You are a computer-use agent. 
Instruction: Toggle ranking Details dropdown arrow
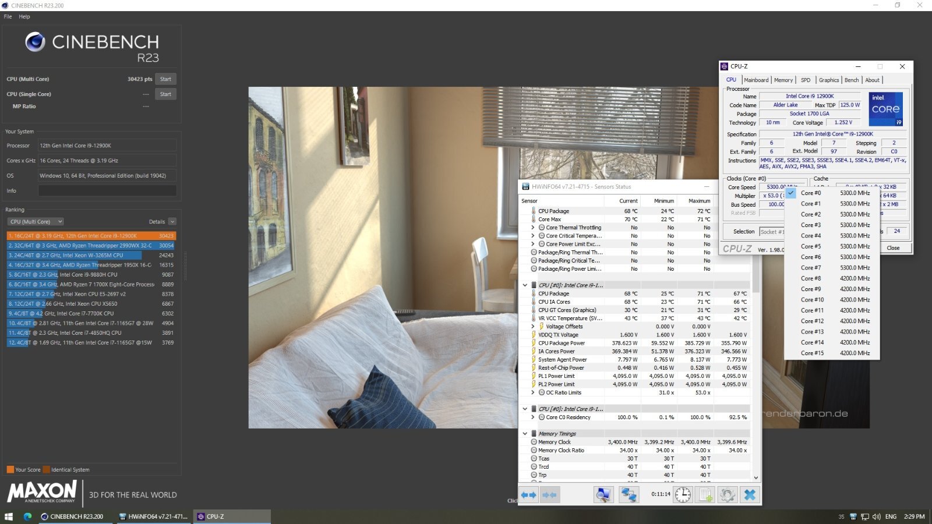pos(172,221)
